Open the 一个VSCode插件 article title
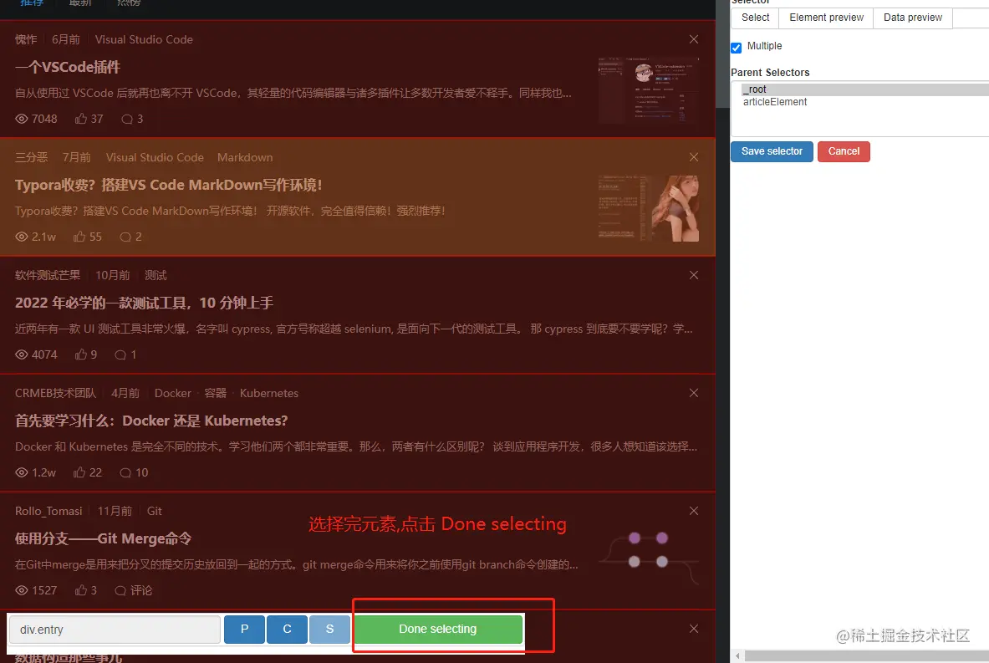 [68, 67]
